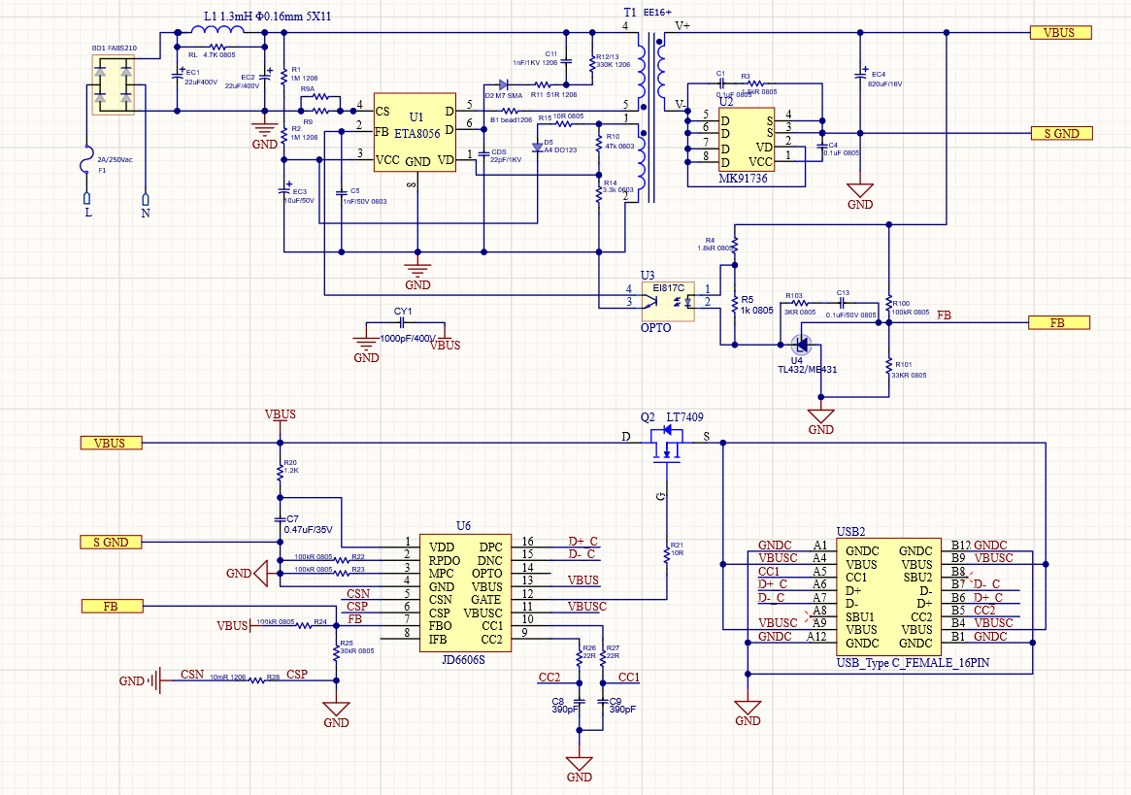This screenshot has width=1131, height=795.
Task: Click the U4 TL432 shunt regulator symbol
Action: 802,345
